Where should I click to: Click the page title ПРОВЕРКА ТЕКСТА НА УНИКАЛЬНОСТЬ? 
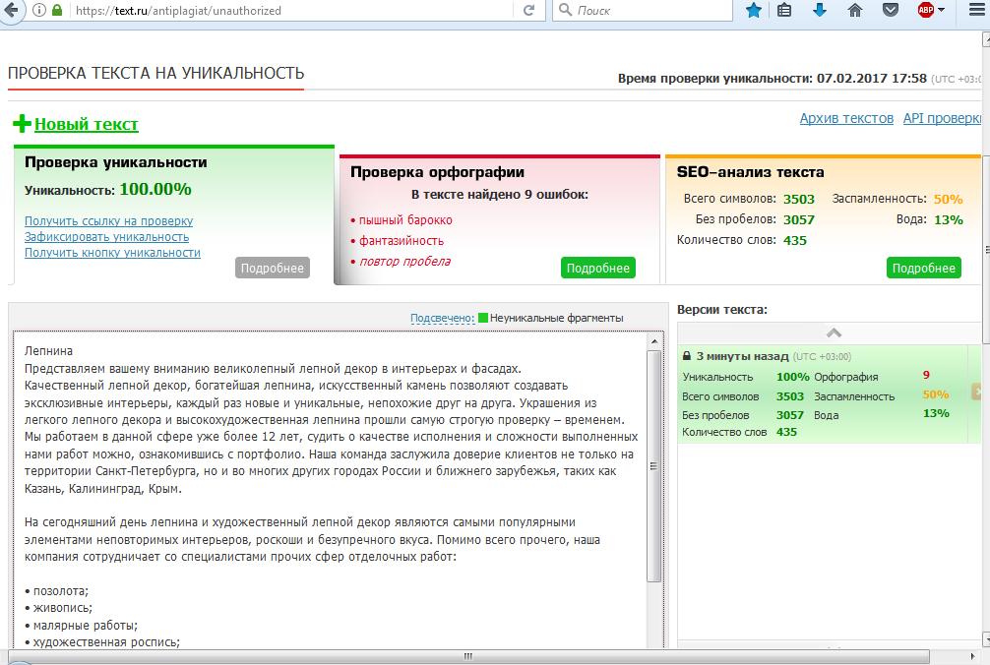[155, 73]
